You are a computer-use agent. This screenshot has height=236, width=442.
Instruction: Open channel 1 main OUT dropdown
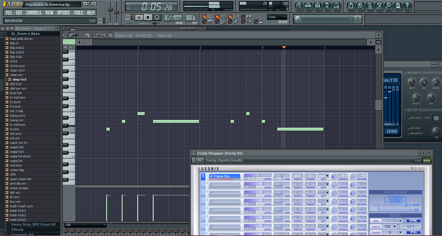coord(323,176)
